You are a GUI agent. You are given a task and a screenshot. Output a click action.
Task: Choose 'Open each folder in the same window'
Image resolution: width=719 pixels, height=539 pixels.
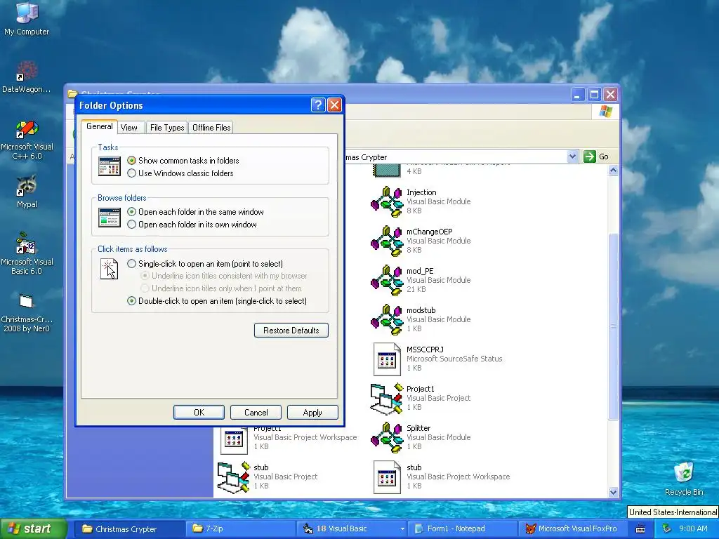click(196, 212)
